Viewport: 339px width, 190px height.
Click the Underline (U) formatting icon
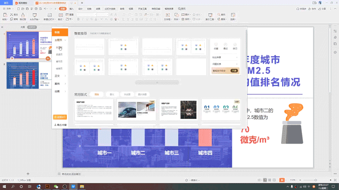pyautogui.click(x=87, y=19)
